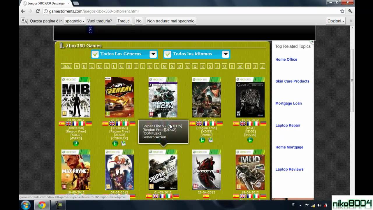
Task: Open the Dirt Showdown game cover
Action: (119, 97)
